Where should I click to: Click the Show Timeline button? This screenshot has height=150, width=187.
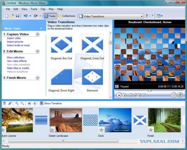tap(51, 103)
